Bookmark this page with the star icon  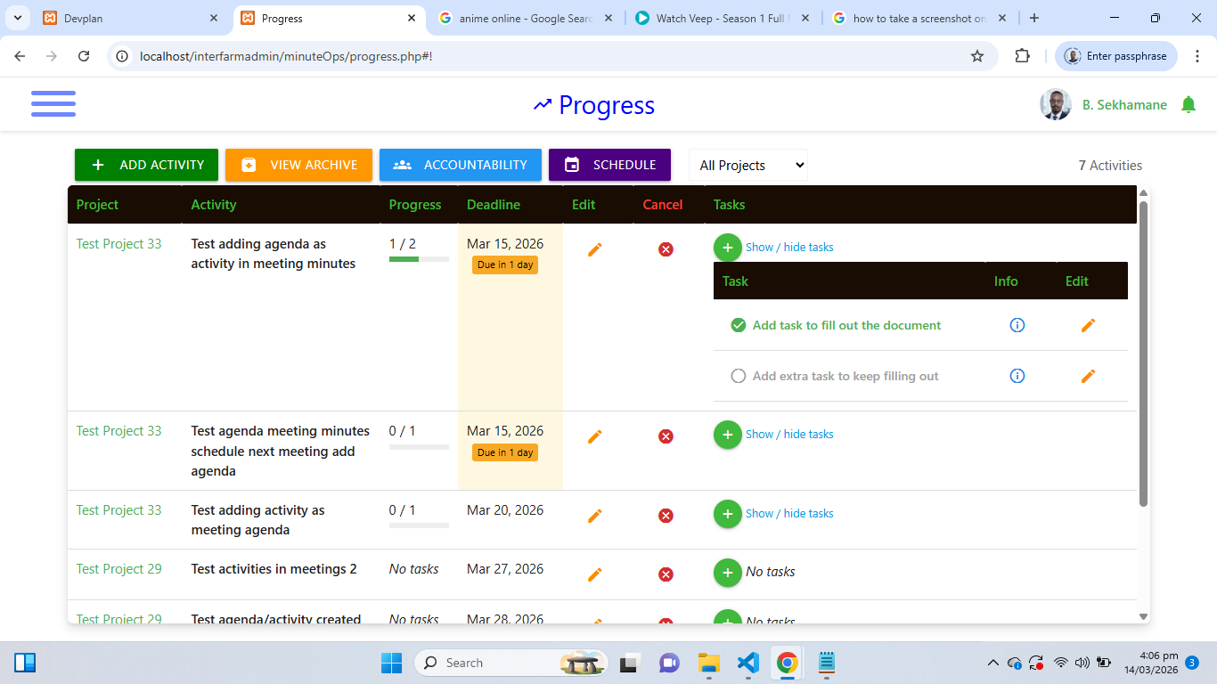(x=977, y=56)
